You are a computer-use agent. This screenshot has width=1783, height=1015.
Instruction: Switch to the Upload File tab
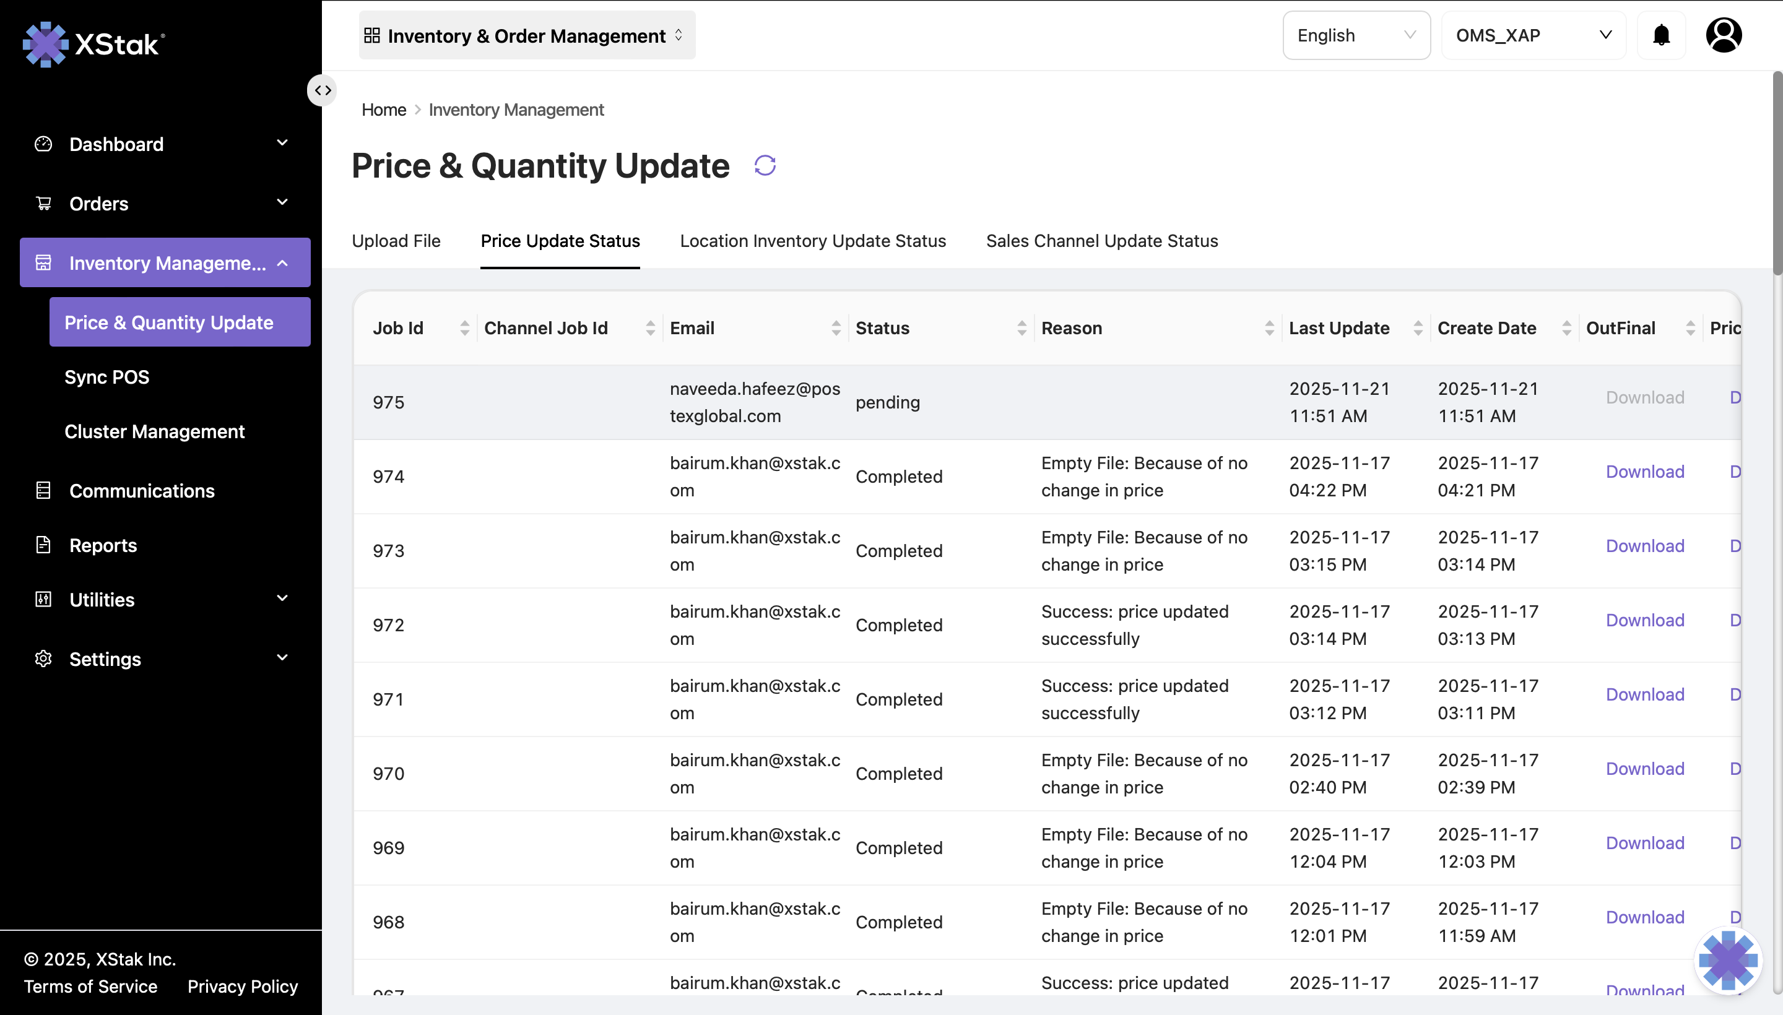coord(396,241)
